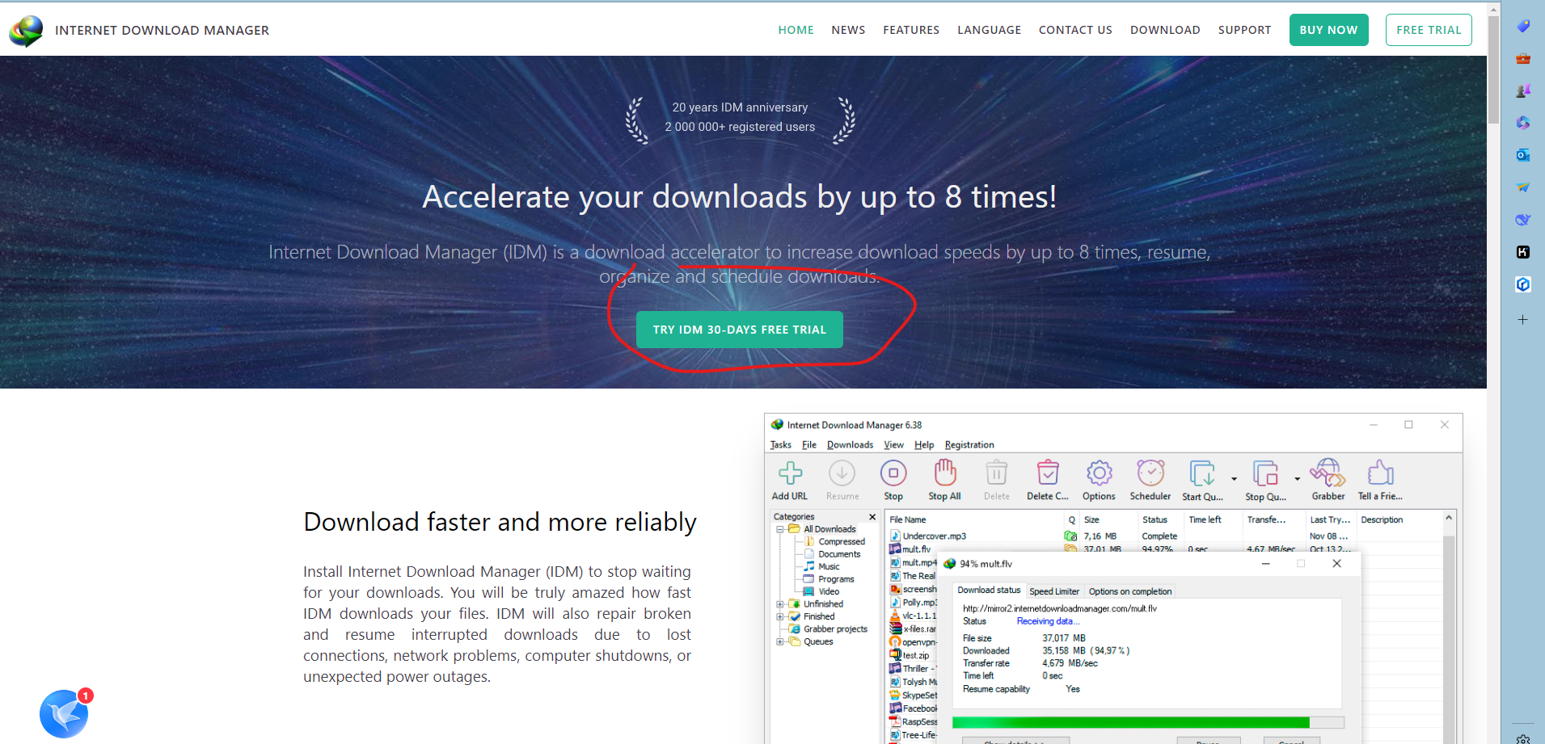Click the Tell a Friend thumbs-up icon
The image size is (1545, 744).
coord(1381,473)
